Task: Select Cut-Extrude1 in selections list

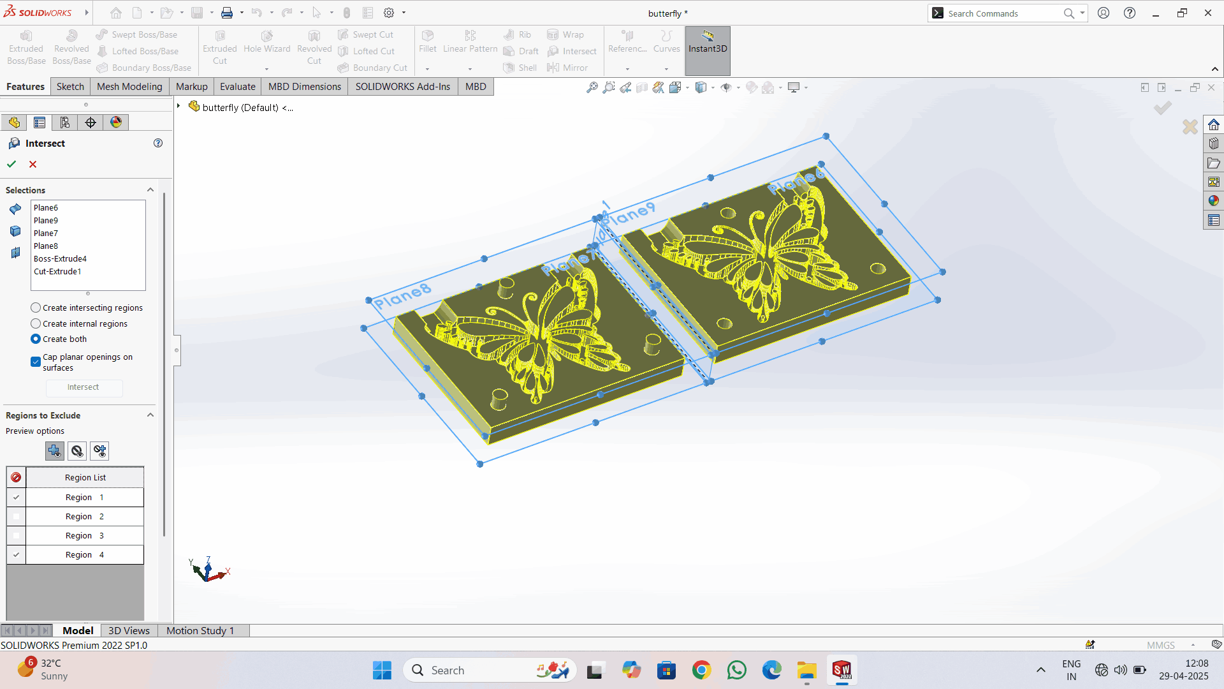Action: [57, 271]
